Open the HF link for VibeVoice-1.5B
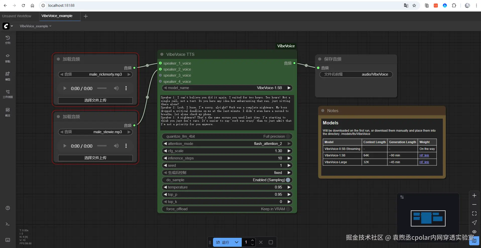This screenshot has width=481, height=248. [x=424, y=155]
